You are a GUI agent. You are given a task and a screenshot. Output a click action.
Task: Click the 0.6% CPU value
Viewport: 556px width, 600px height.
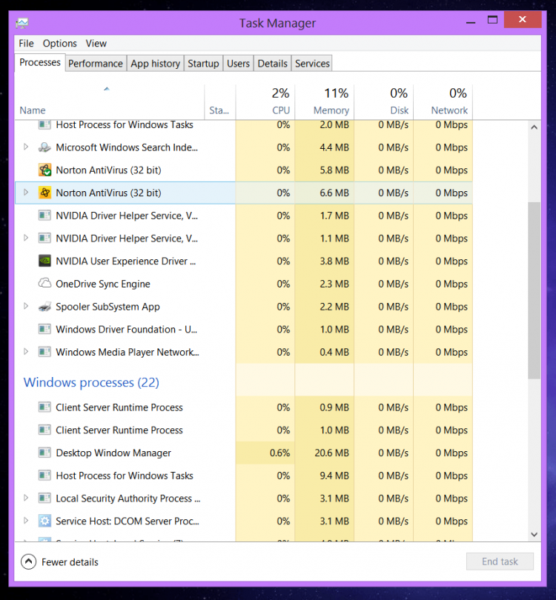tap(279, 453)
